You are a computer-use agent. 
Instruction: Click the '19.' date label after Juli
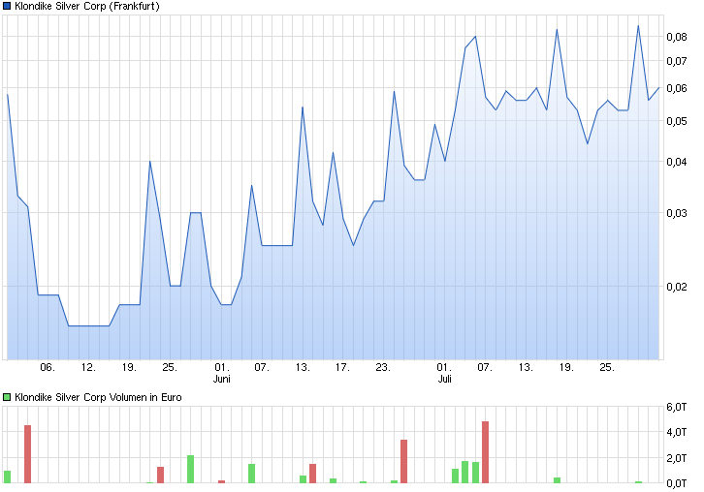[x=566, y=367]
